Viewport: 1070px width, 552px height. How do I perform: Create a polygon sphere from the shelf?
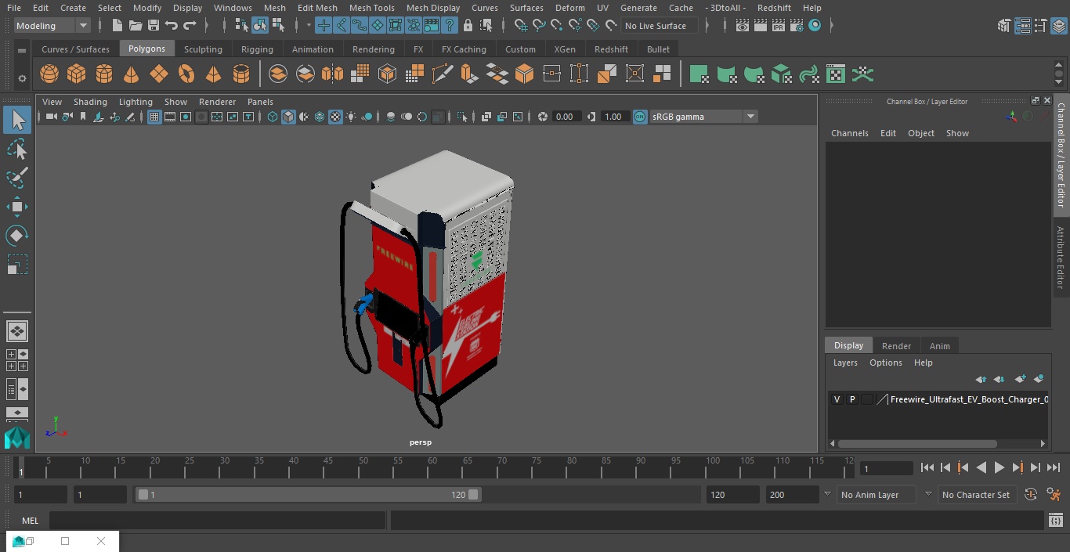[49, 74]
